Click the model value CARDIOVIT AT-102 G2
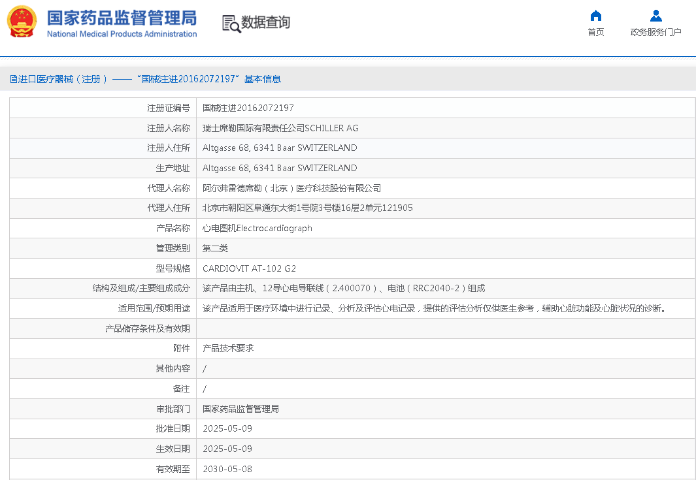Viewport: 696px width, 480px height. tap(249, 268)
